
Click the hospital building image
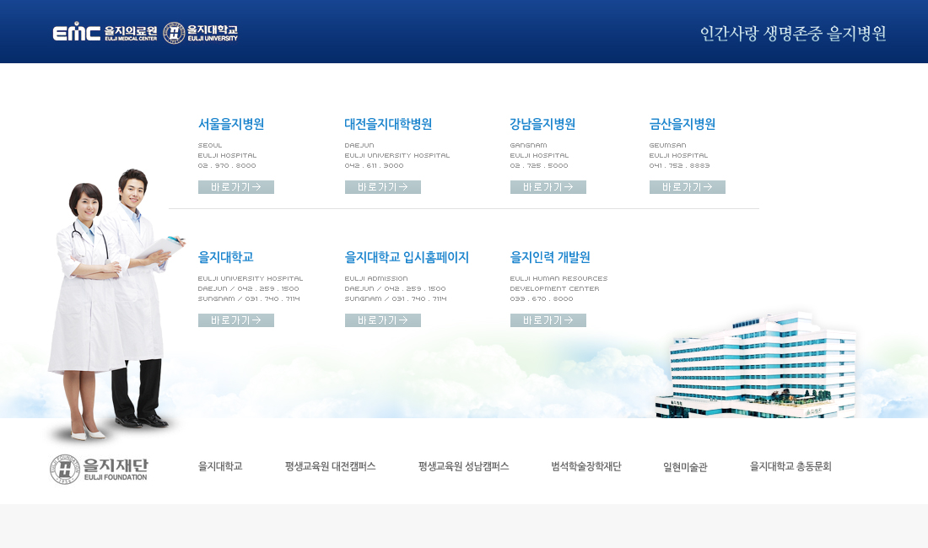[756, 365]
